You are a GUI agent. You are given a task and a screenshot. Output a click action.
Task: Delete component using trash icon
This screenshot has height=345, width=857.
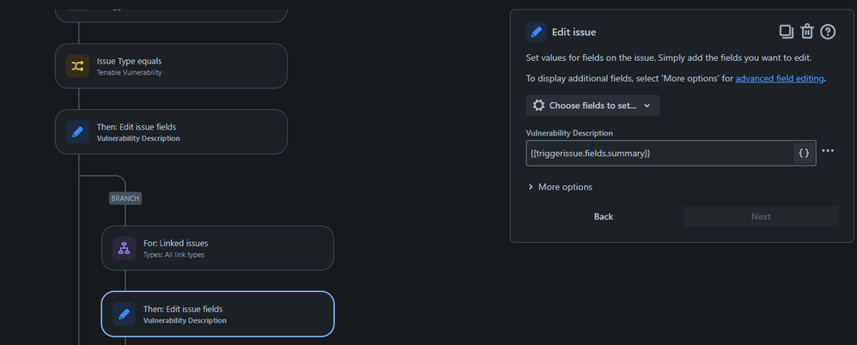tap(807, 32)
